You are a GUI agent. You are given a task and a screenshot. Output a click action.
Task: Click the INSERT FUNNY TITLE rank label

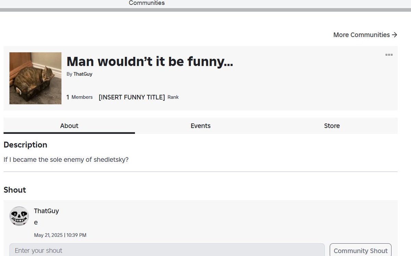(x=132, y=97)
